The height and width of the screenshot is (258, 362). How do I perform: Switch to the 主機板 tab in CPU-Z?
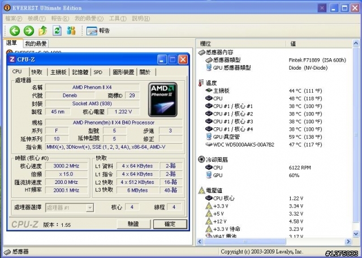58,72
